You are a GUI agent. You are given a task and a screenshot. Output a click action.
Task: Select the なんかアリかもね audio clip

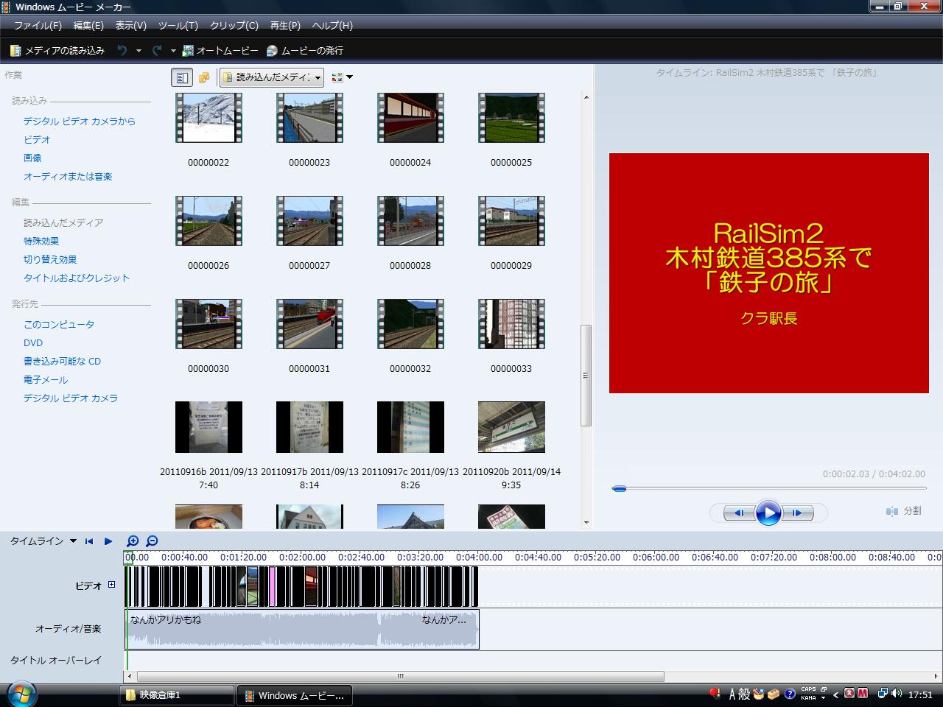[302, 629]
